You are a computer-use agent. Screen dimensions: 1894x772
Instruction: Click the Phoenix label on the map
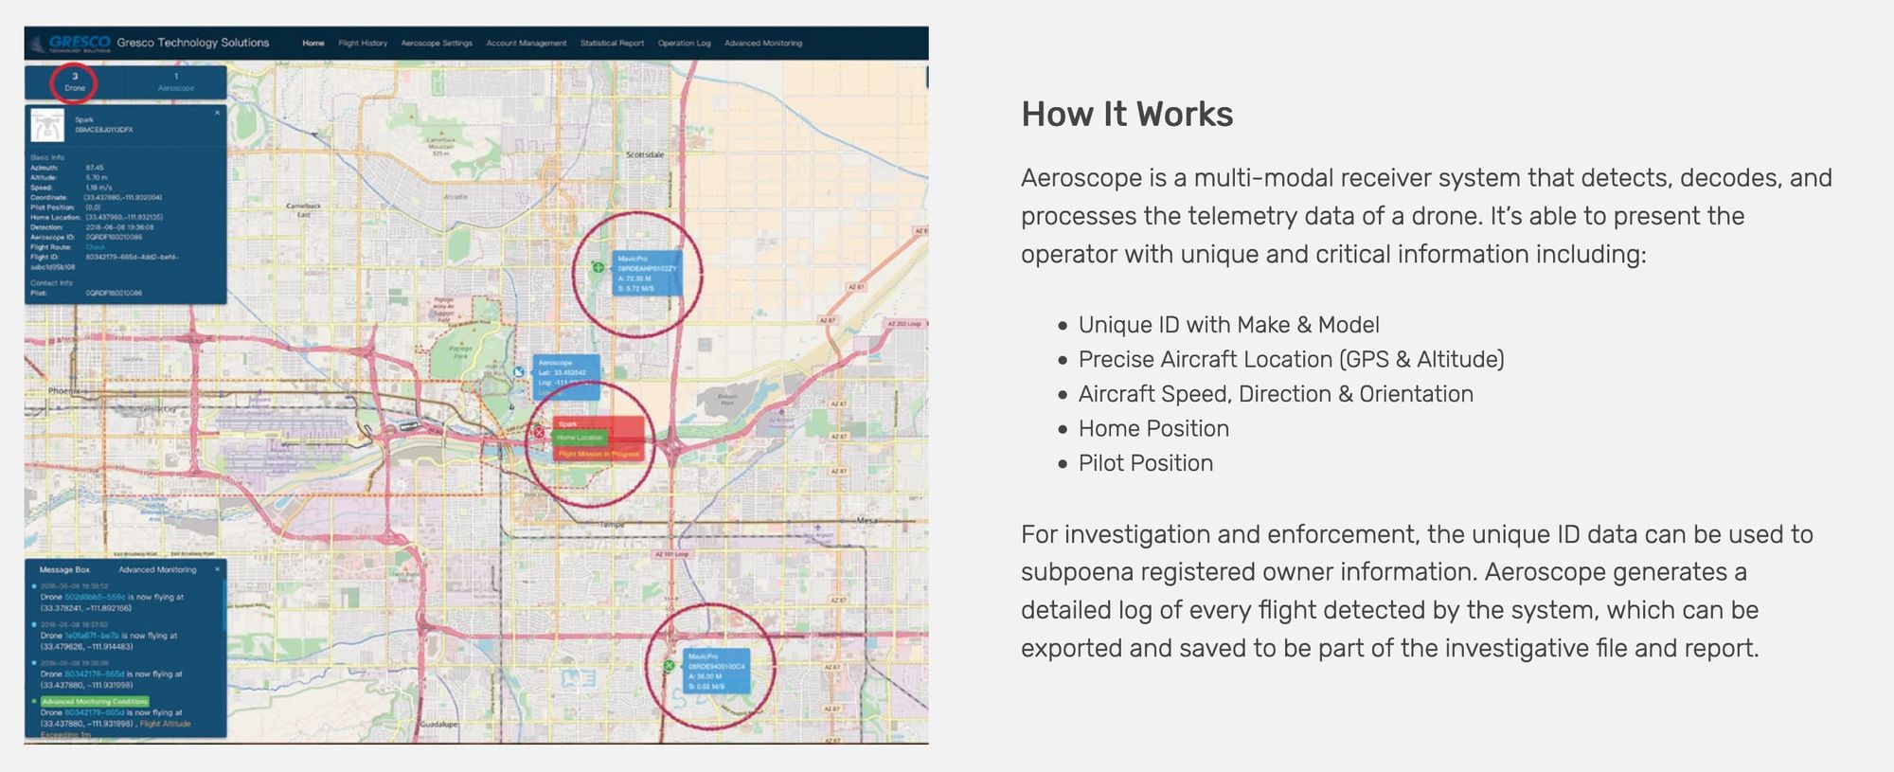(x=63, y=390)
